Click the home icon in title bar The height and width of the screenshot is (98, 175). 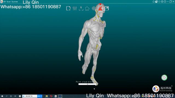coord(154,2)
